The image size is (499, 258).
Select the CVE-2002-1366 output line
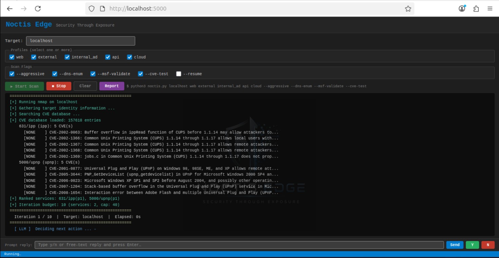coord(151,138)
